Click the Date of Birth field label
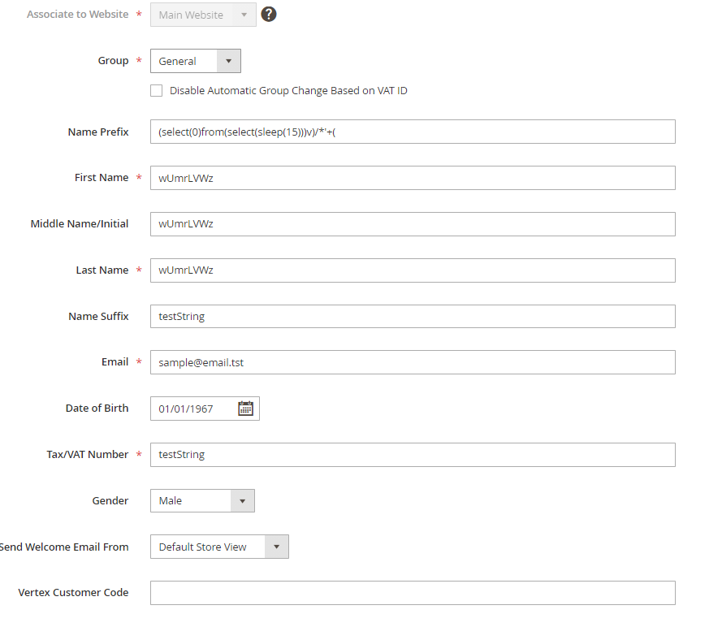Viewport: 722px width, 627px height. click(x=97, y=408)
